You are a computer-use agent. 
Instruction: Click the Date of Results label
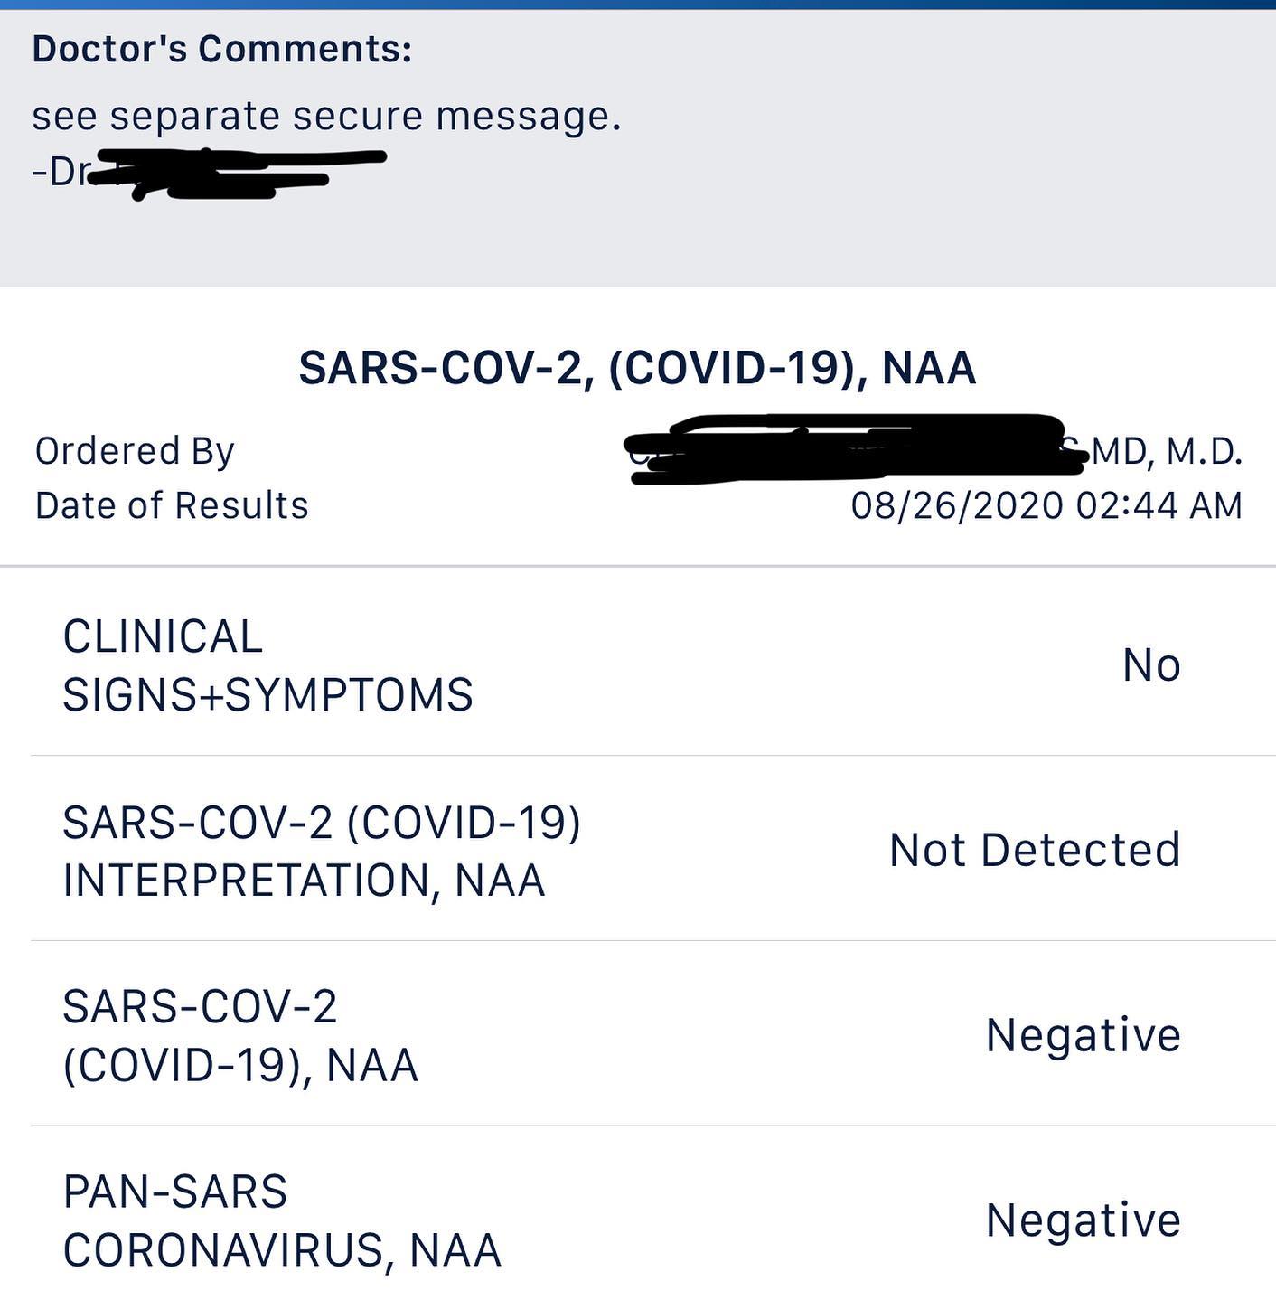point(172,505)
